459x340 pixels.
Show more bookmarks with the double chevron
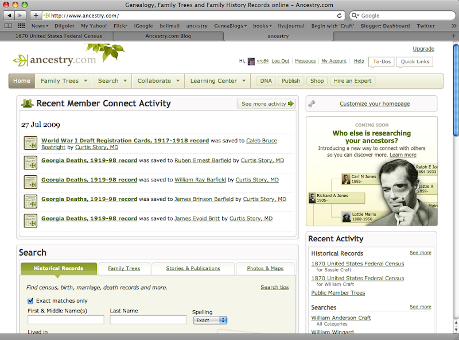(x=454, y=26)
